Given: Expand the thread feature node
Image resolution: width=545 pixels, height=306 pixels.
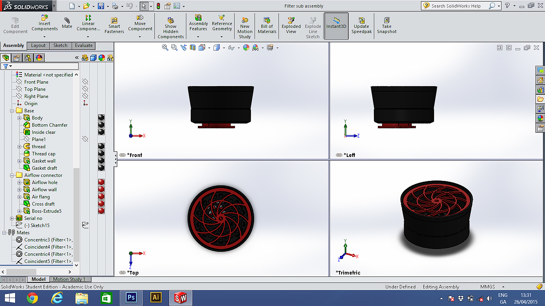Looking at the screenshot, I should 19,147.
